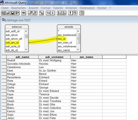The height and width of the screenshot is (120, 138).
Task: Open the Datensätze menu
Action: click(87, 8)
